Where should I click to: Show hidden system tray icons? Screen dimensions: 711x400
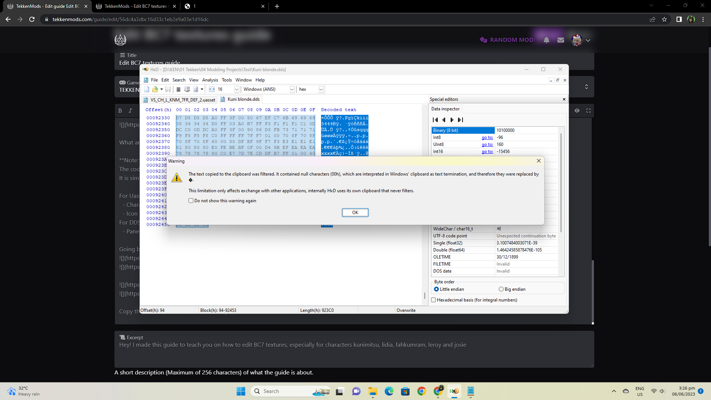point(614,391)
